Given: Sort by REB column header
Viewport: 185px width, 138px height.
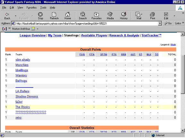Looking at the screenshot, I should pyautogui.click(x=124, y=54).
